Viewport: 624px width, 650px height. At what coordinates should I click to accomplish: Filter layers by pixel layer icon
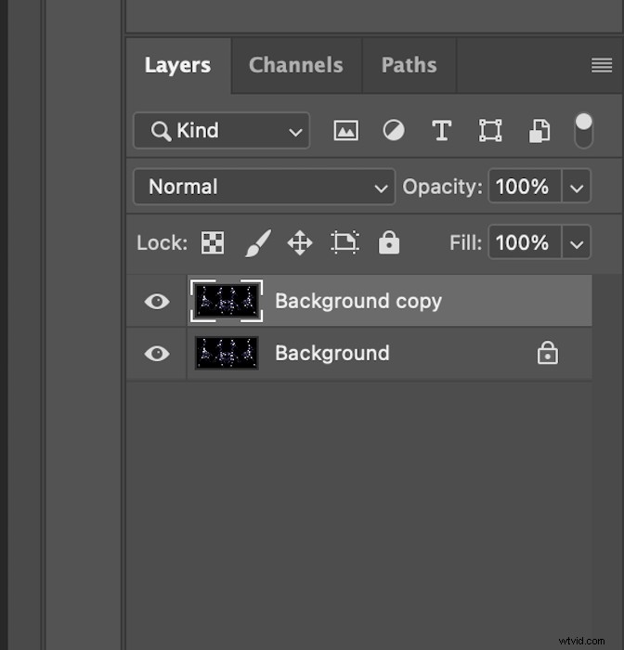345,131
